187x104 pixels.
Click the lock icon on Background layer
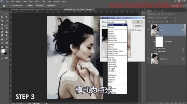coord(182,59)
